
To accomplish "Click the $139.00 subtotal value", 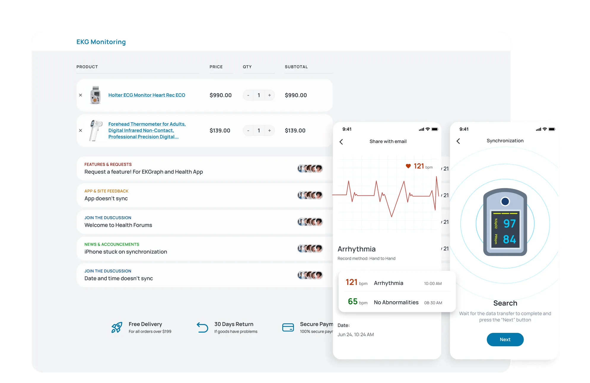I will 295,131.
